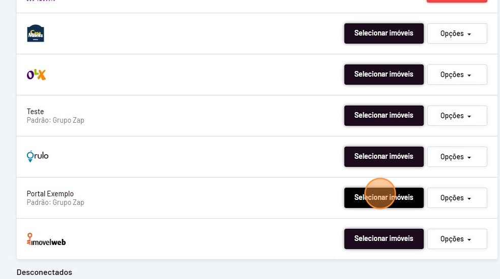The width and height of the screenshot is (500, 279).
Task: Click Selecionar imóveis beside the Órulo logo
Action: pos(384,157)
